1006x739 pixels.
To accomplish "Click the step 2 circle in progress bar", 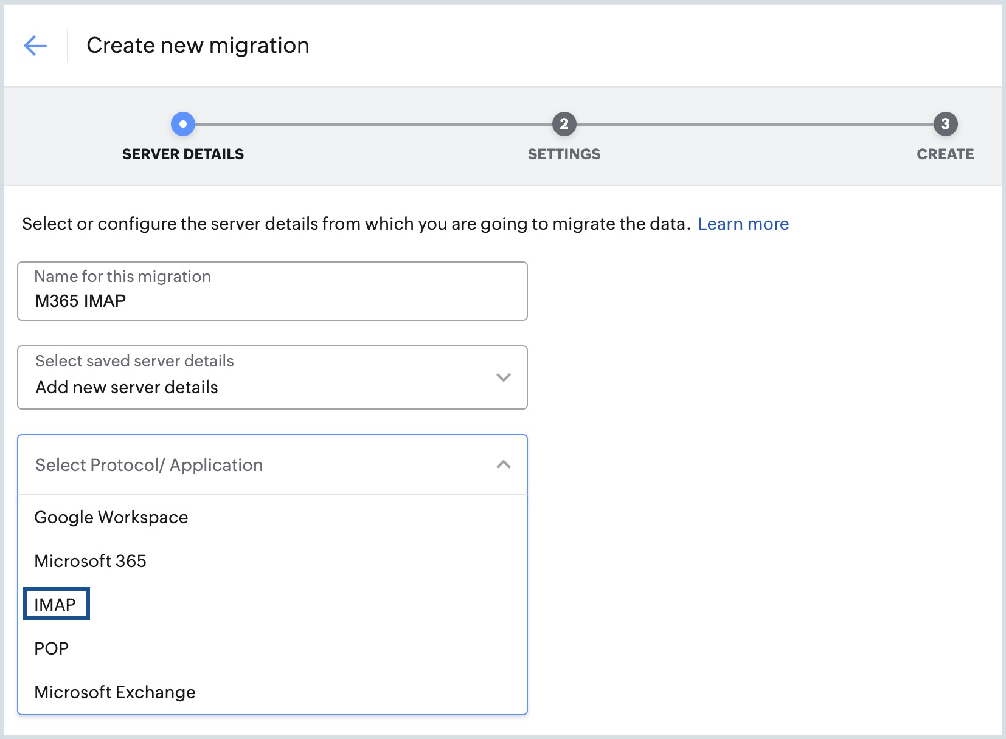I will pyautogui.click(x=564, y=123).
